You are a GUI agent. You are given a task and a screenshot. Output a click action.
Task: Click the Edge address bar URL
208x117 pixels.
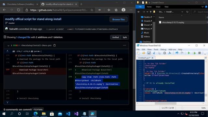tap(59, 10)
